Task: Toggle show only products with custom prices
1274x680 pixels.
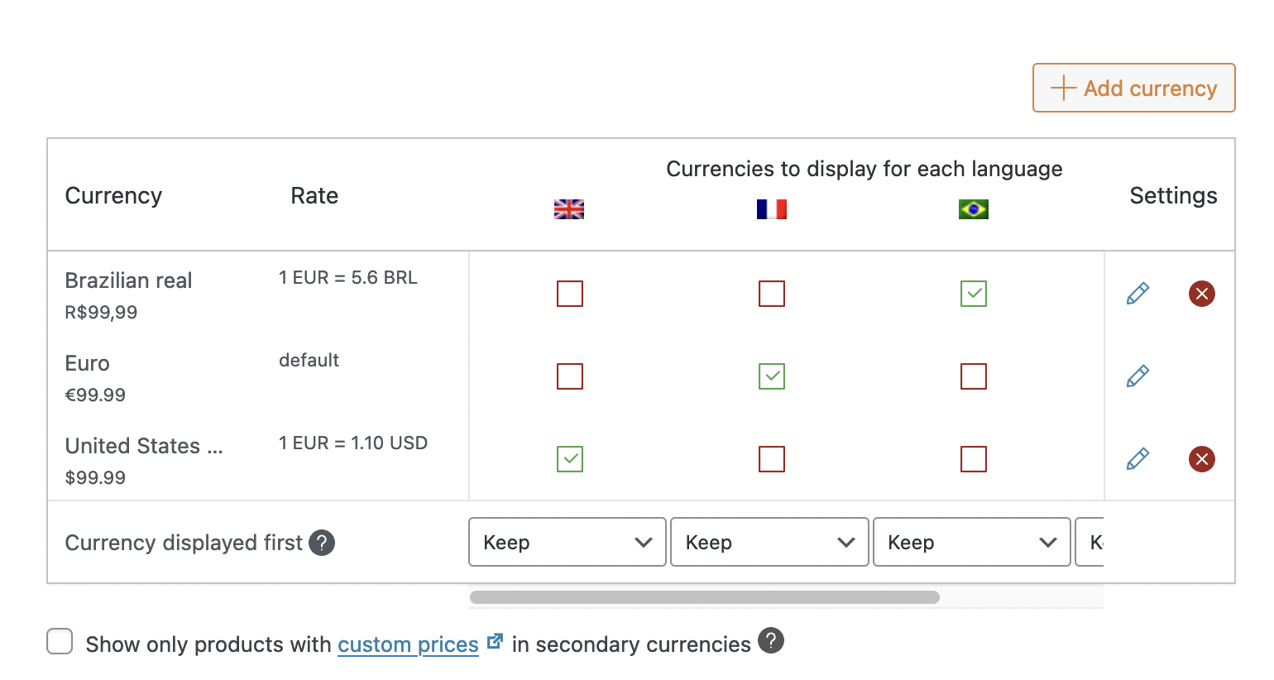Action: tap(60, 641)
